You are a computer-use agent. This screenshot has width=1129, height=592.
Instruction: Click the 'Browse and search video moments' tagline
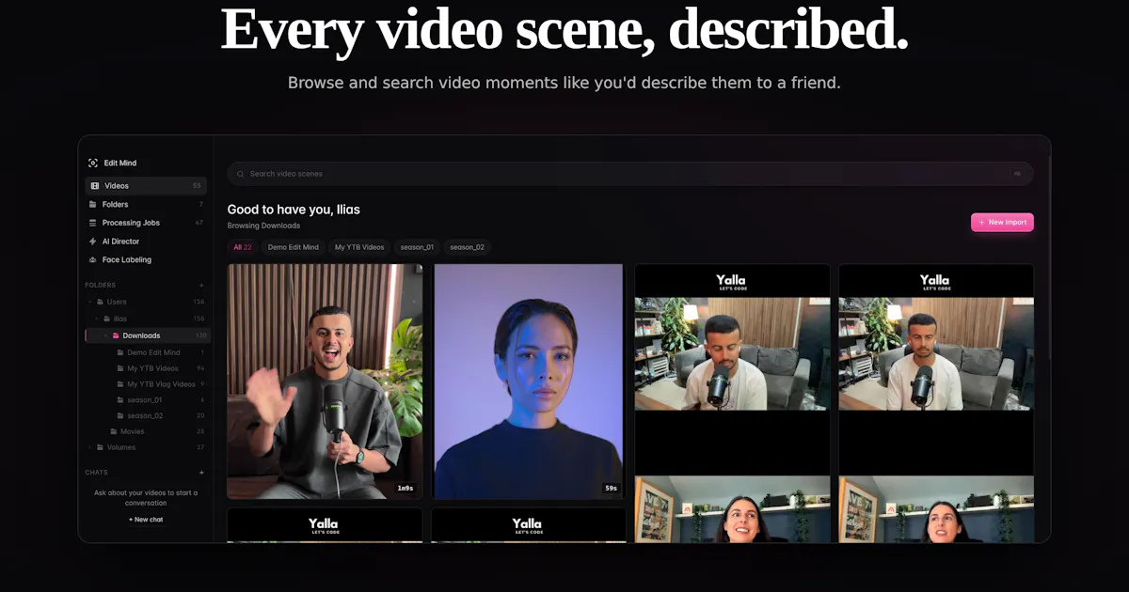point(564,83)
